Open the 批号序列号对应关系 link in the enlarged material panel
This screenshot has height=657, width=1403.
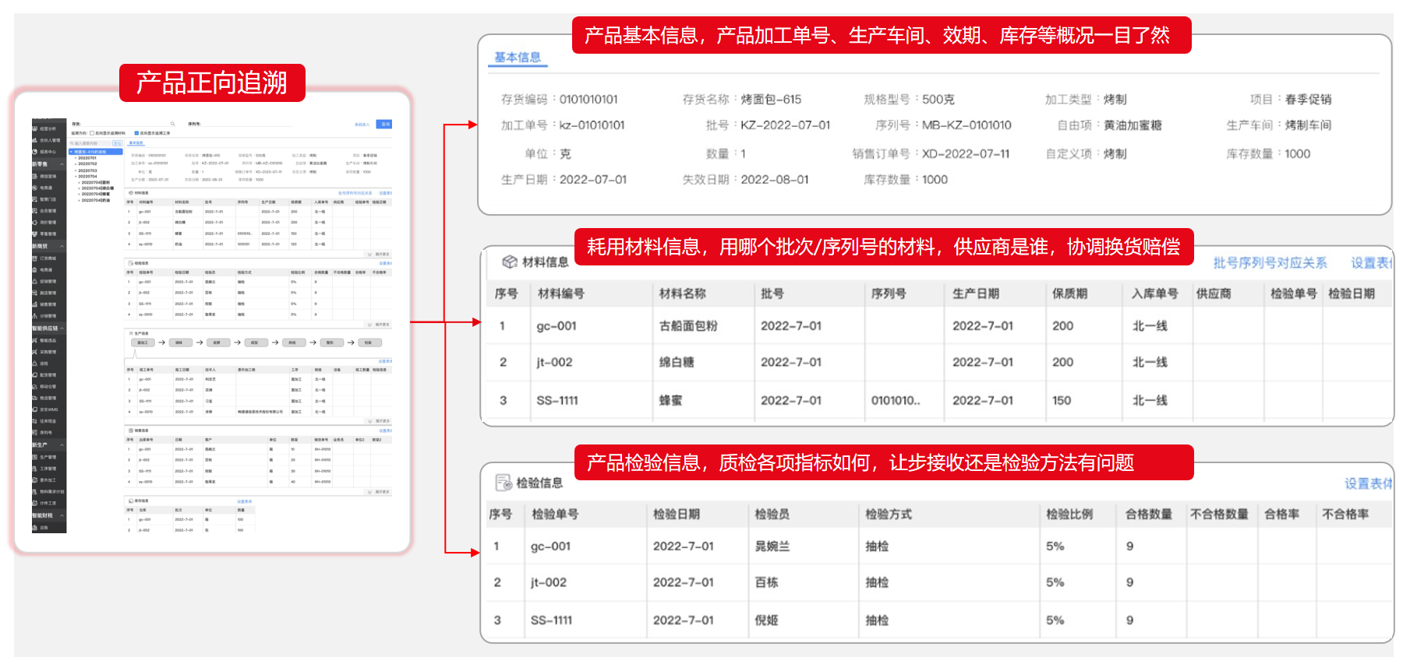pyautogui.click(x=1270, y=263)
